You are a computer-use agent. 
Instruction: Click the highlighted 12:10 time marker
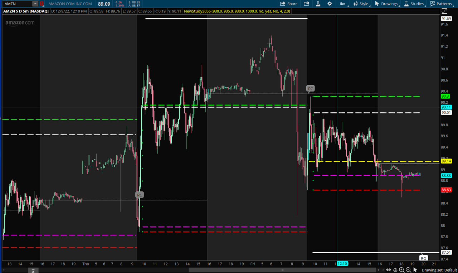click(342, 263)
